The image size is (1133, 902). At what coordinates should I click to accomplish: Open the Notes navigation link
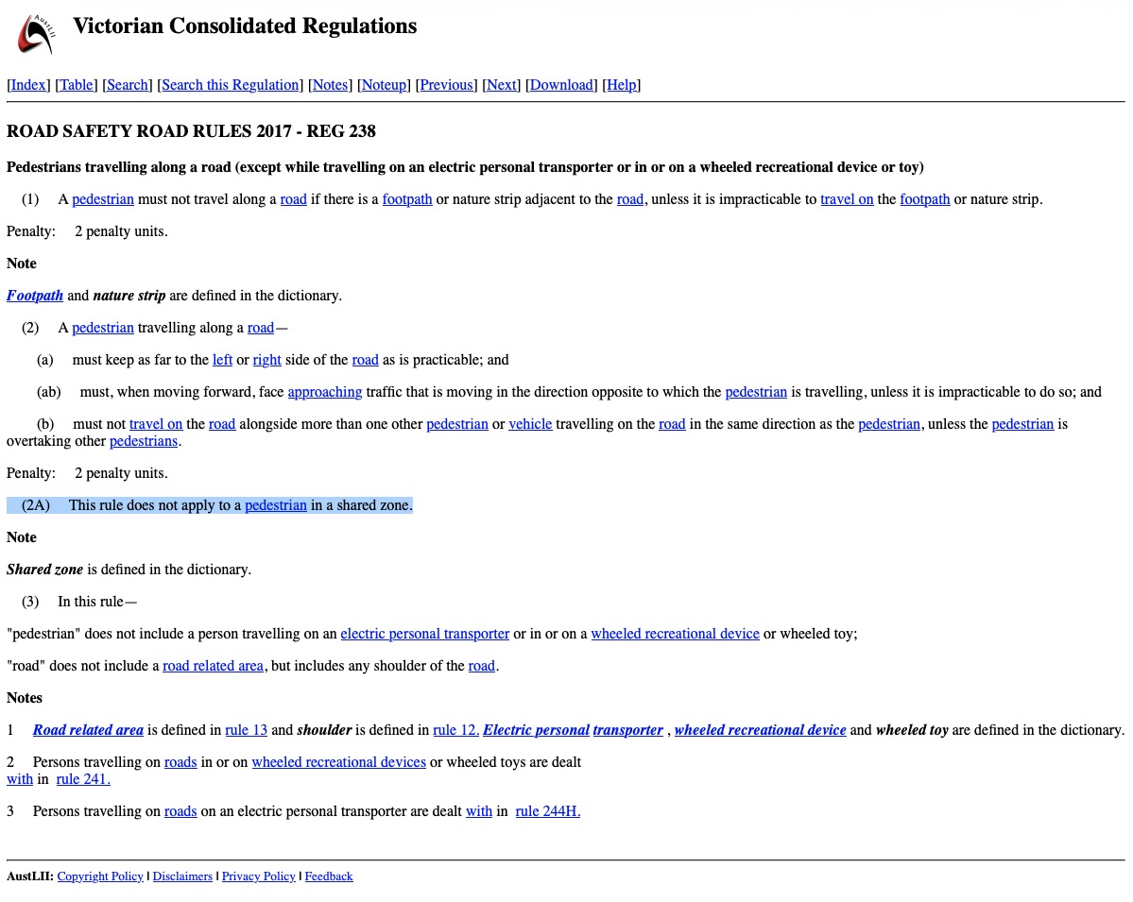(x=330, y=85)
